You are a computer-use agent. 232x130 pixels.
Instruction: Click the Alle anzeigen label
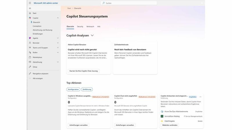(x=38, y=79)
